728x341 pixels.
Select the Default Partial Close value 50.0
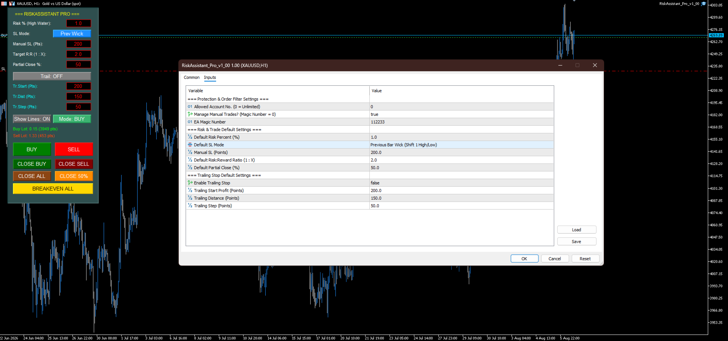click(x=462, y=168)
